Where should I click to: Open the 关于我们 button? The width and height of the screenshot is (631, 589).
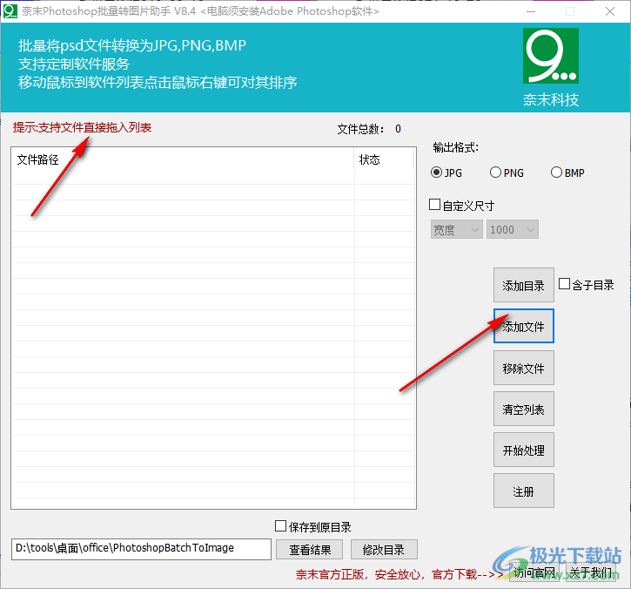590,572
